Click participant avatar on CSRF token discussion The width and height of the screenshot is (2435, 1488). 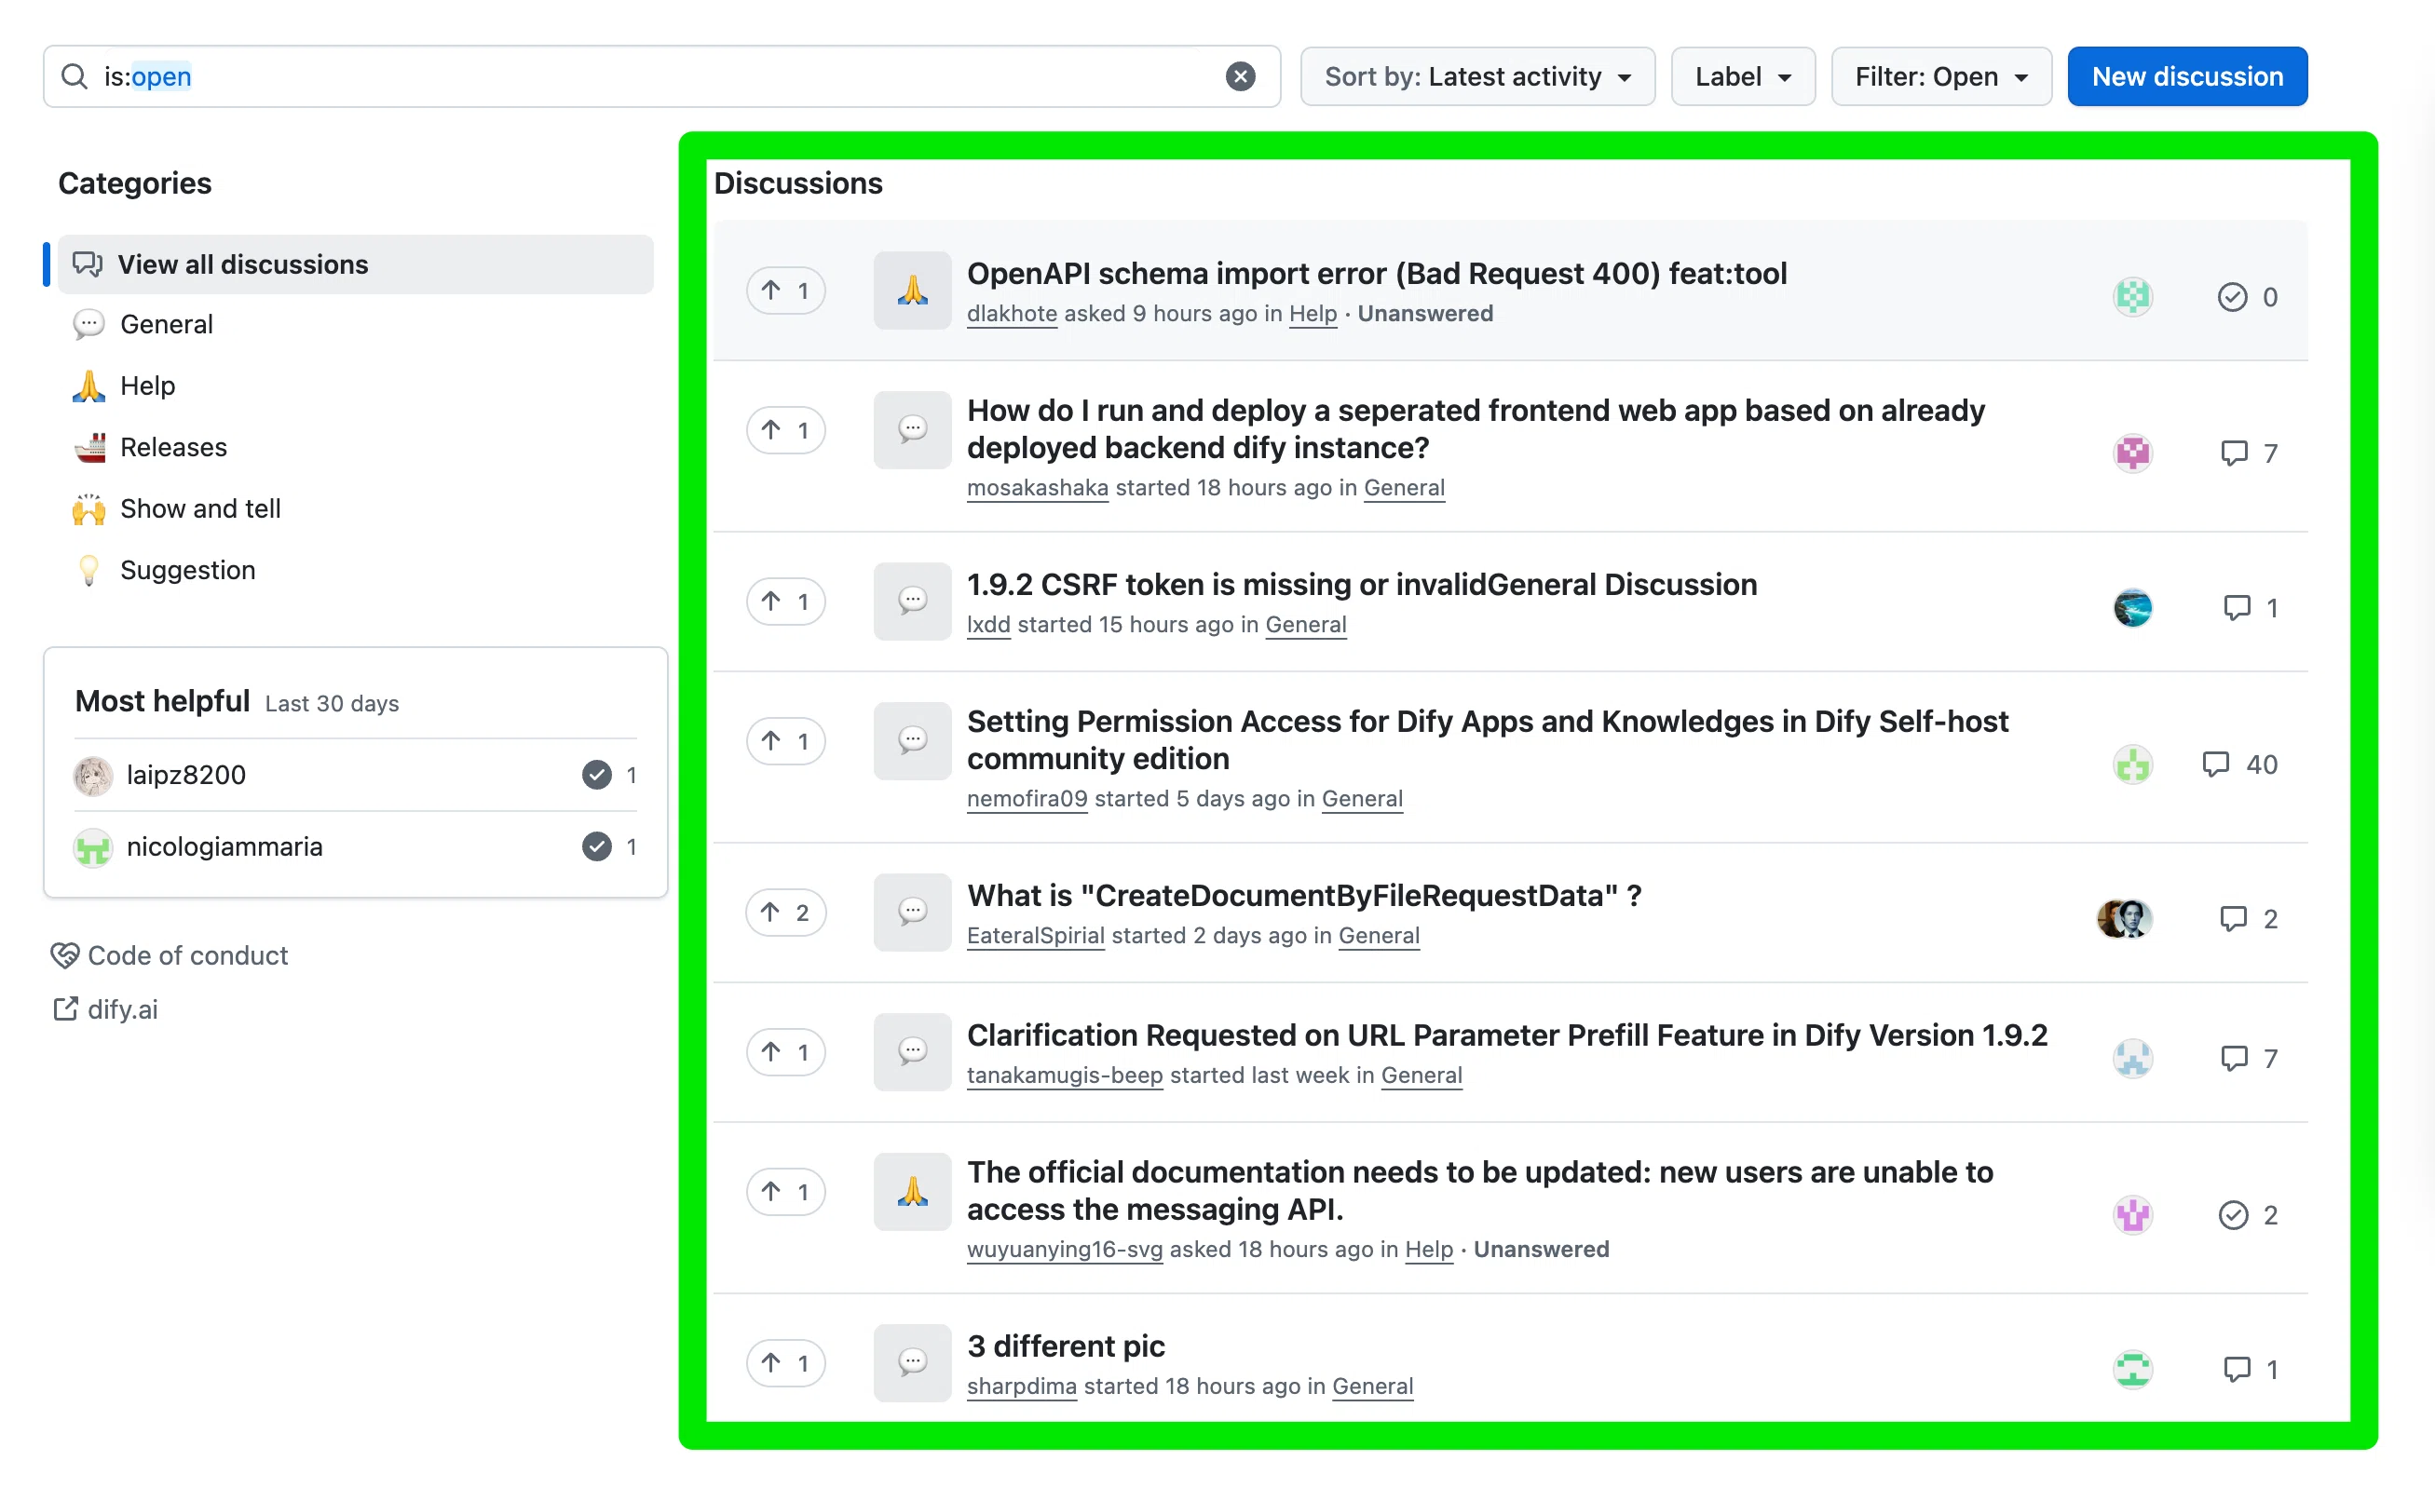pyautogui.click(x=2132, y=608)
